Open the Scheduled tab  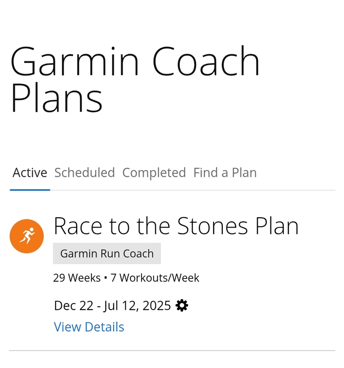tap(84, 173)
